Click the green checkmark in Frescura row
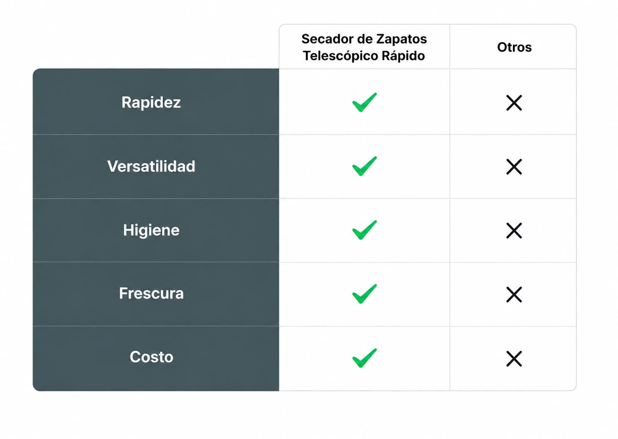Viewport: 618px width, 439px height. [x=364, y=294]
